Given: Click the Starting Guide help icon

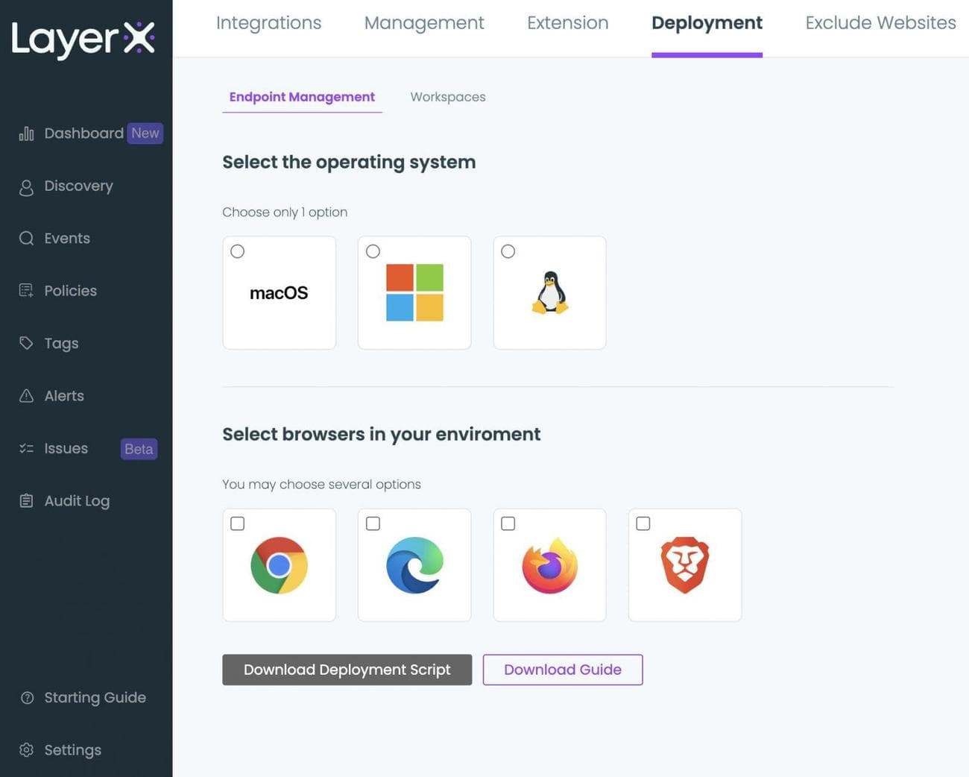Looking at the screenshot, I should tap(28, 698).
